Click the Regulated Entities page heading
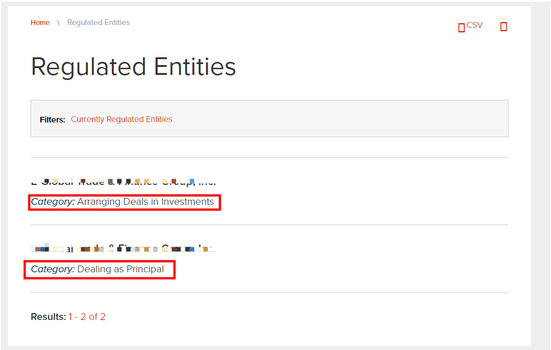The width and height of the screenshot is (551, 350). [x=133, y=67]
